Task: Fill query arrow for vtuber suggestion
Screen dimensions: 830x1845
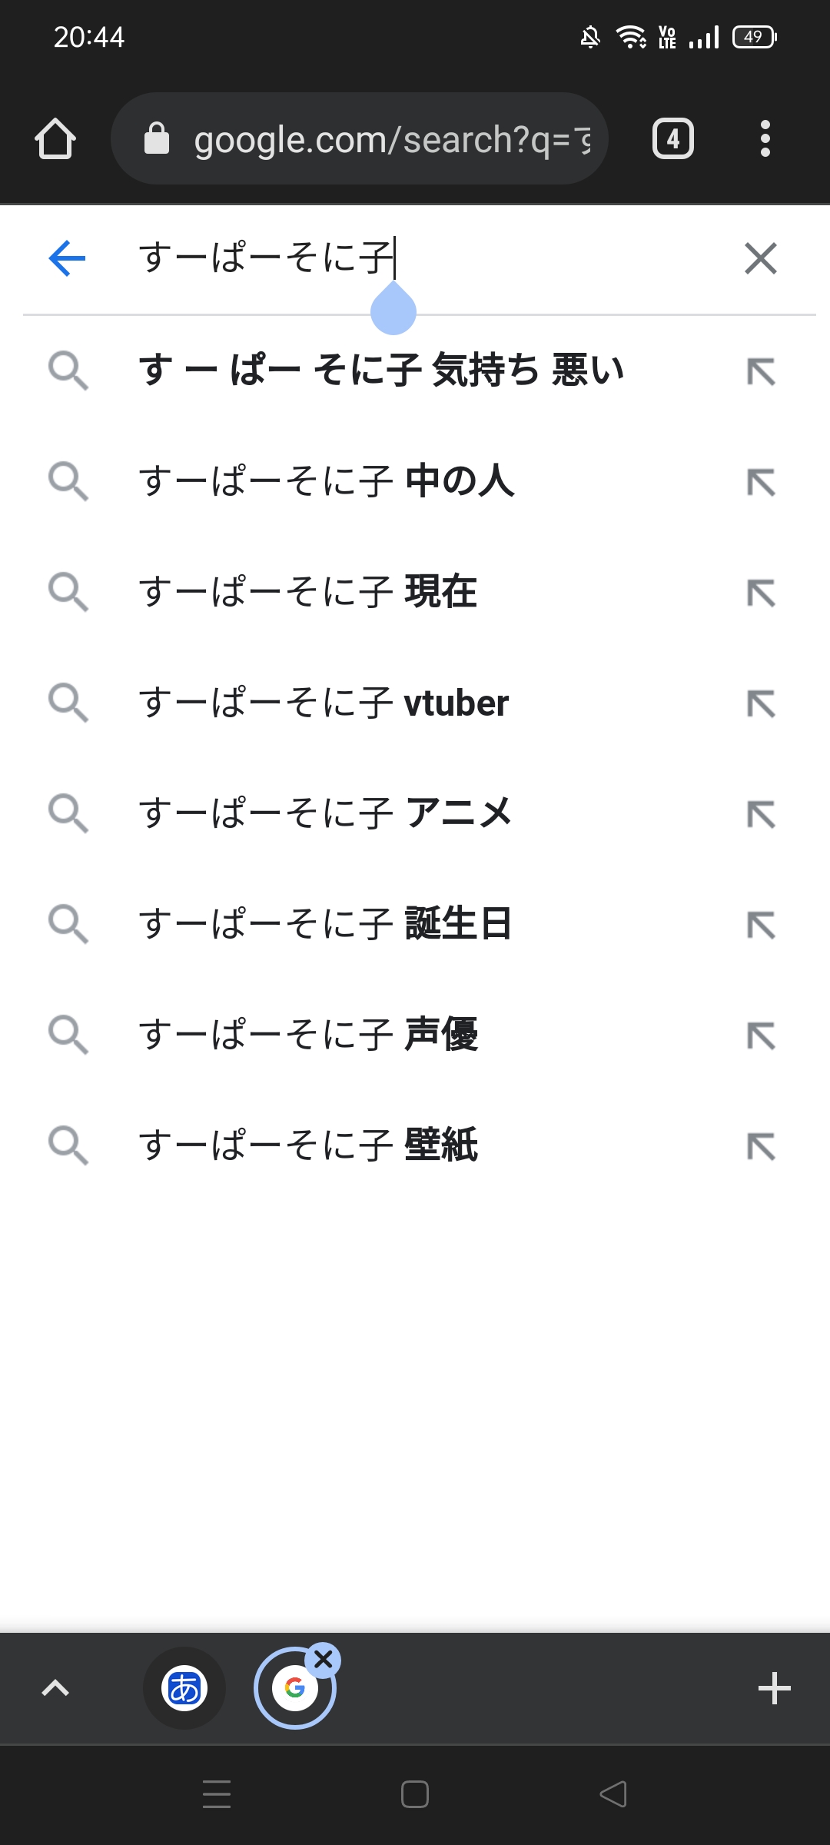Action: tap(761, 703)
